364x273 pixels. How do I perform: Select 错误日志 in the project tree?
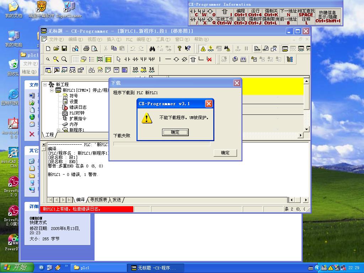[x=78, y=107]
